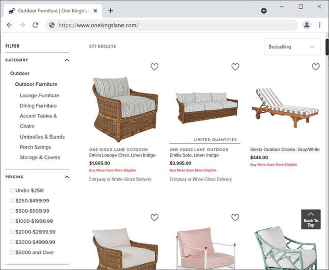Check the $250-$499.99 price filter
Image resolution: width=329 pixels, height=270 pixels.
coord(12,200)
